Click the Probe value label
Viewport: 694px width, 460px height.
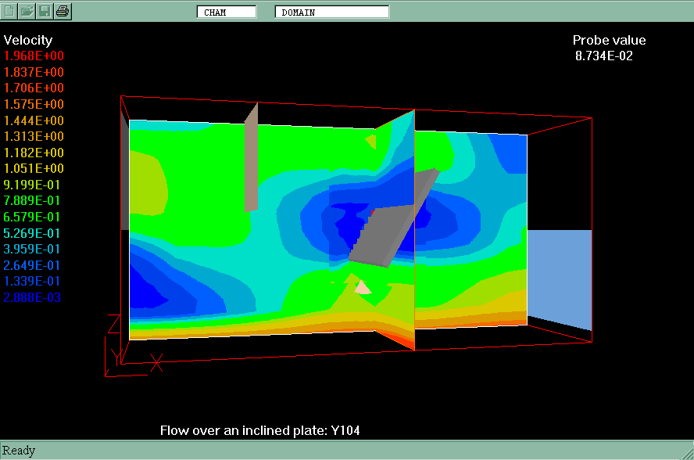pyautogui.click(x=609, y=41)
